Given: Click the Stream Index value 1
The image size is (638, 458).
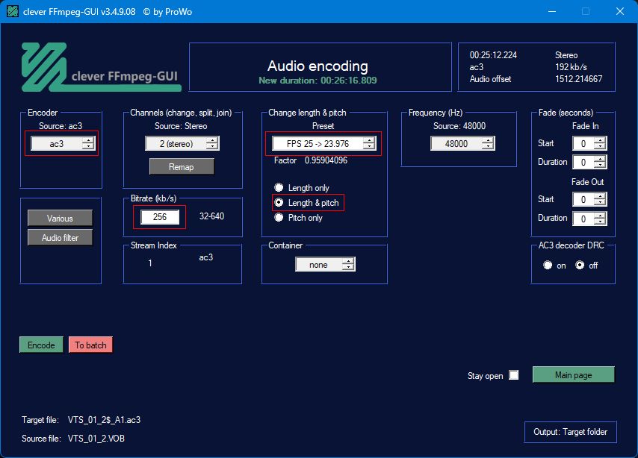Looking at the screenshot, I should click(x=150, y=263).
